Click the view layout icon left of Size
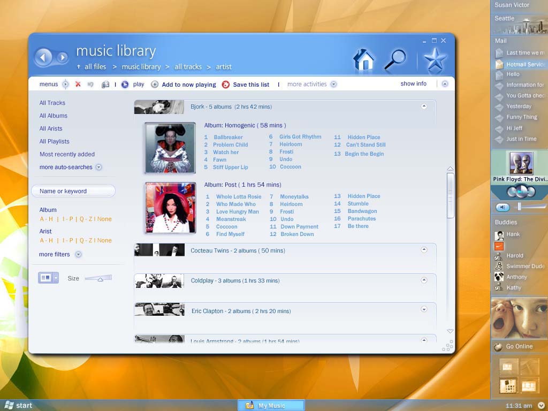 (46, 278)
